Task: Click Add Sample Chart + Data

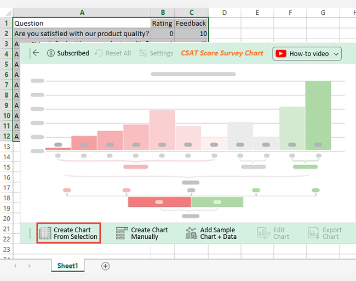Action: point(211,233)
